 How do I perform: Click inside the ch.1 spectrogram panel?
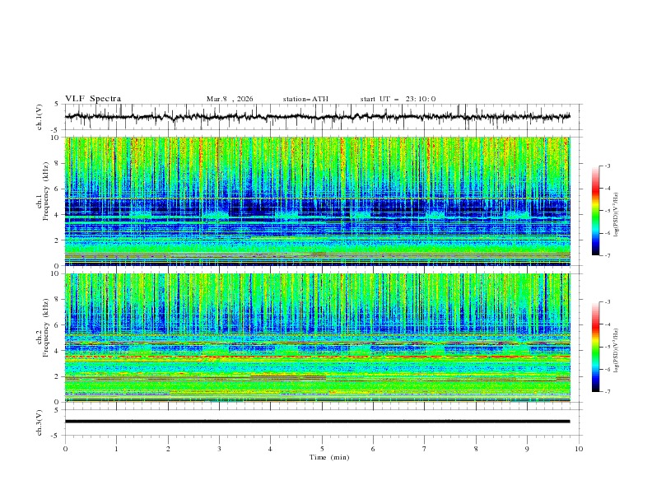pyautogui.click(x=317, y=201)
